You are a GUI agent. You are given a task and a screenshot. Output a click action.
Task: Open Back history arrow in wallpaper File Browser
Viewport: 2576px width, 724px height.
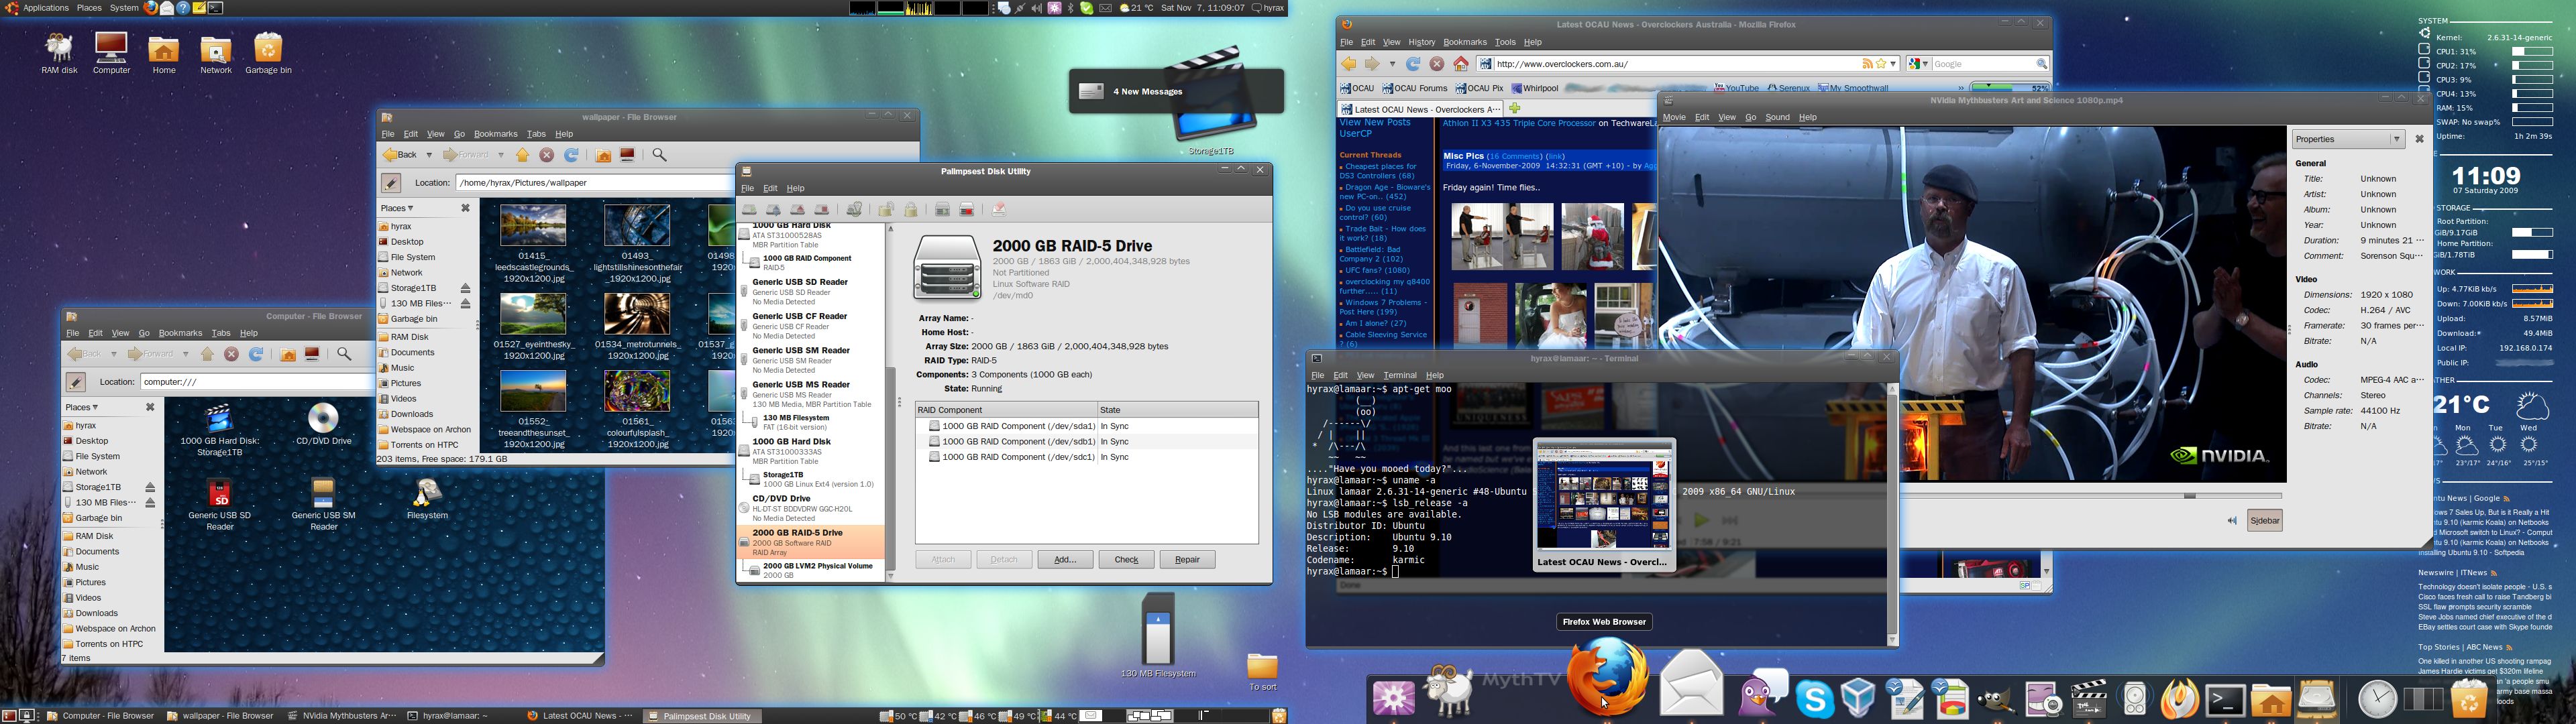coord(430,155)
